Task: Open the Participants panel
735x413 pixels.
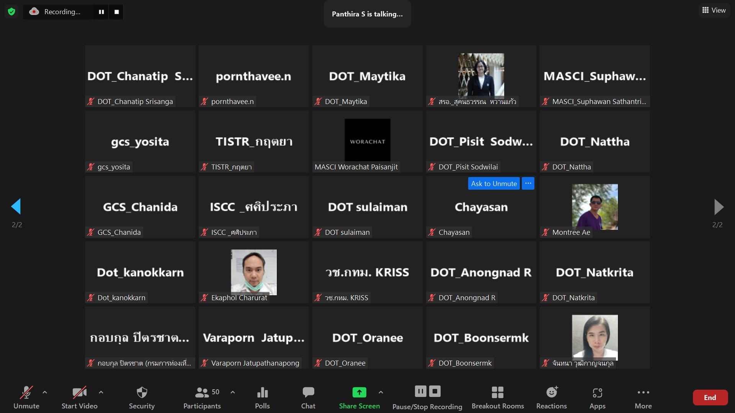Action: 202,398
